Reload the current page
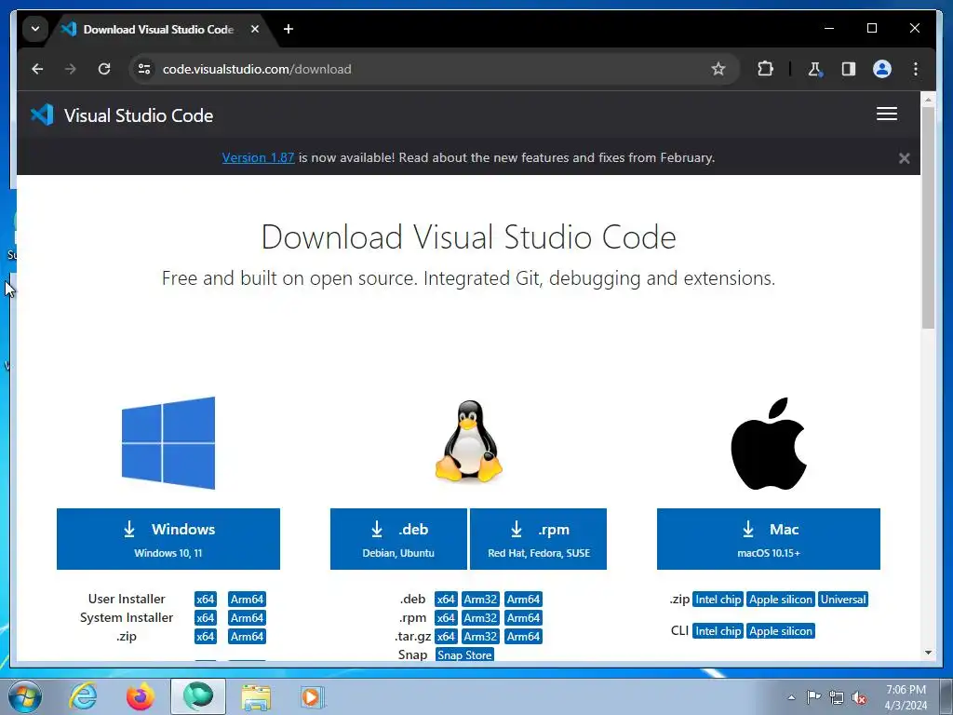953x715 pixels. coord(104,69)
